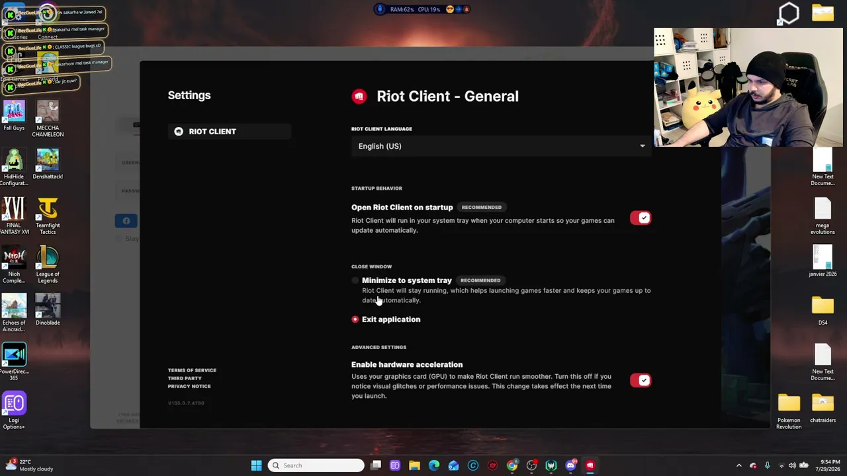Open the Riot Client language dropdown

coord(501,146)
